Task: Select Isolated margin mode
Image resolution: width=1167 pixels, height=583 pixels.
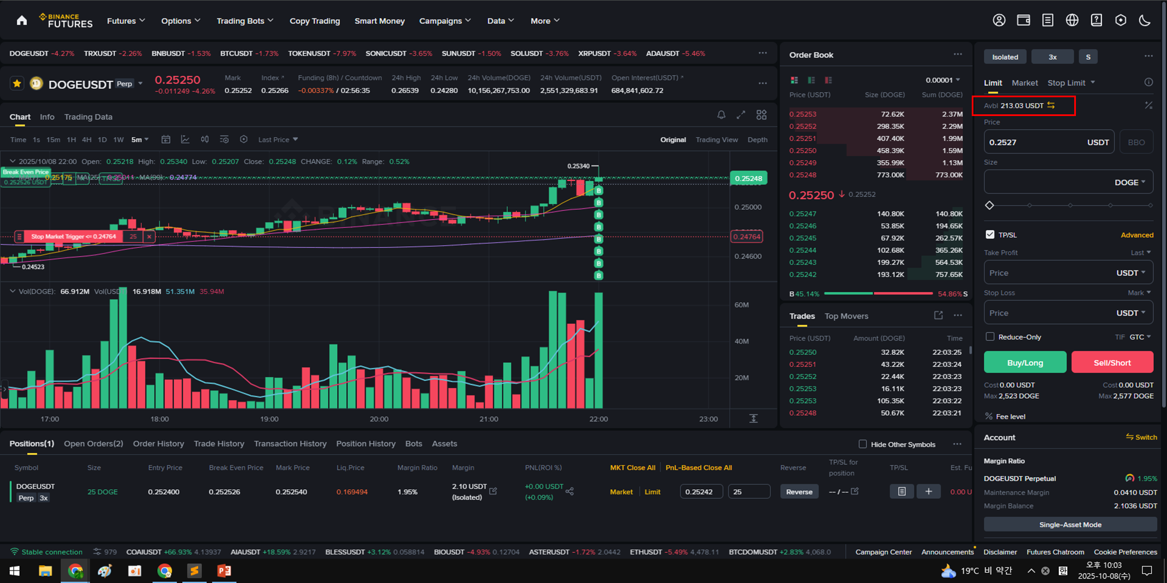Action: 1005,57
